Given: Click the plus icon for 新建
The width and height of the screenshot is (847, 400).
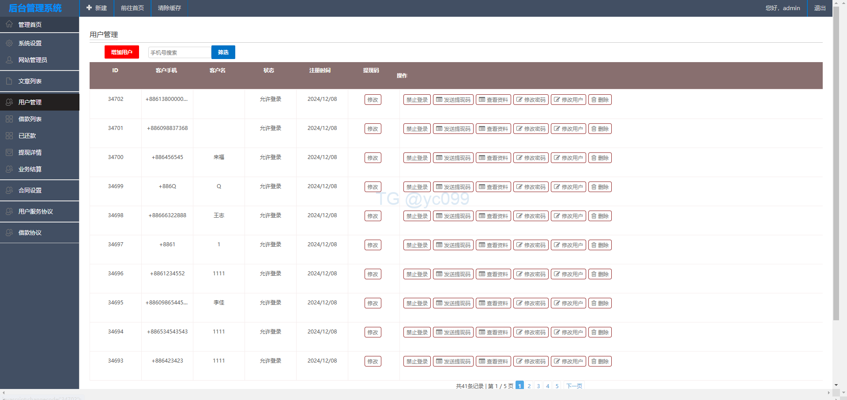Looking at the screenshot, I should (89, 8).
